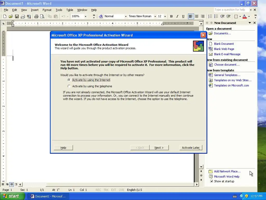Screen dimensions: 266x200
Task: Toggle Bold formatting
Action: (x=171, y=16)
